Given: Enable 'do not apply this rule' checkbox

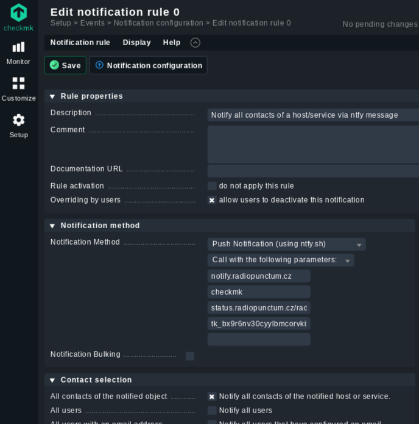Looking at the screenshot, I should click(x=212, y=185).
